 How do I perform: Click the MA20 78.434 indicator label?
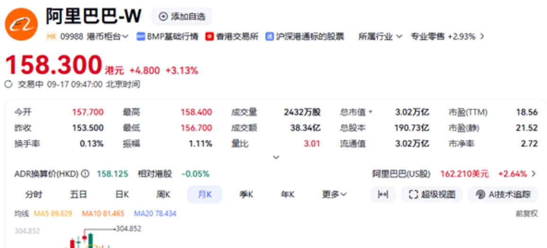[155, 213]
